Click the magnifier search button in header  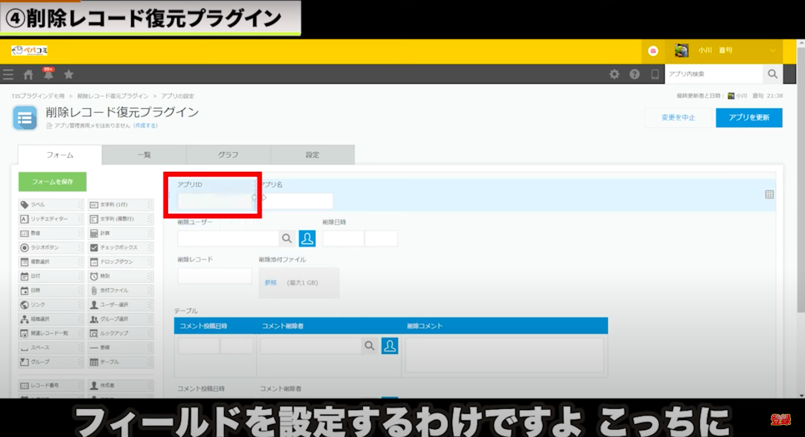coord(773,74)
